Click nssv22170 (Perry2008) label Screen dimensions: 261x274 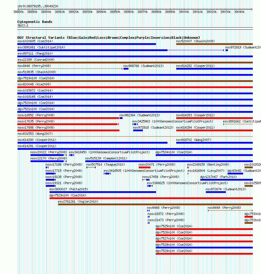(x=49, y=159)
